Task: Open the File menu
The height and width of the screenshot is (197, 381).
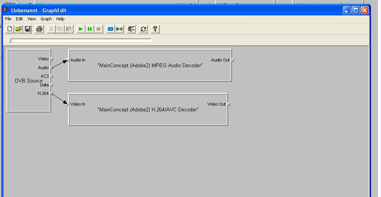Action: [x=8, y=19]
